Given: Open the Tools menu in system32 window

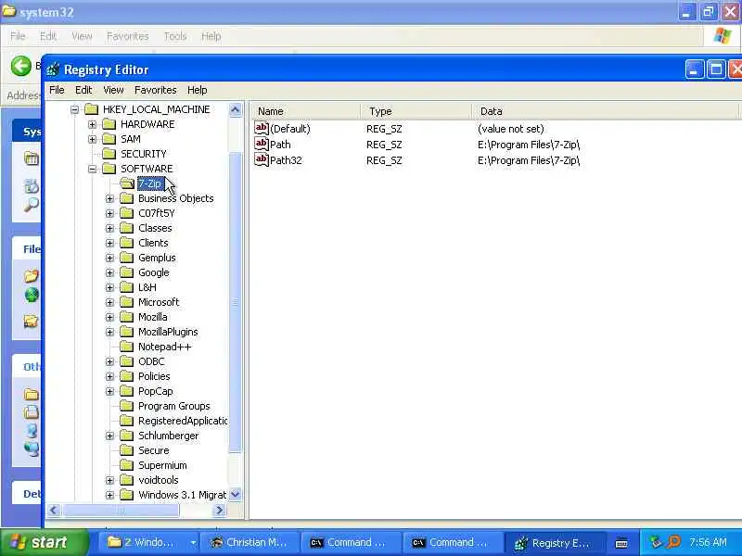Looking at the screenshot, I should 175,36.
